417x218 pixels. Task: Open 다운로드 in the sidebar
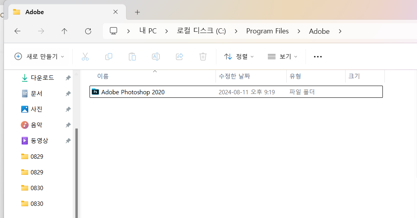42,78
